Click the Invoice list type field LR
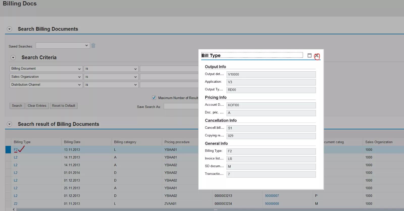The image size is (404, 211). point(271,159)
